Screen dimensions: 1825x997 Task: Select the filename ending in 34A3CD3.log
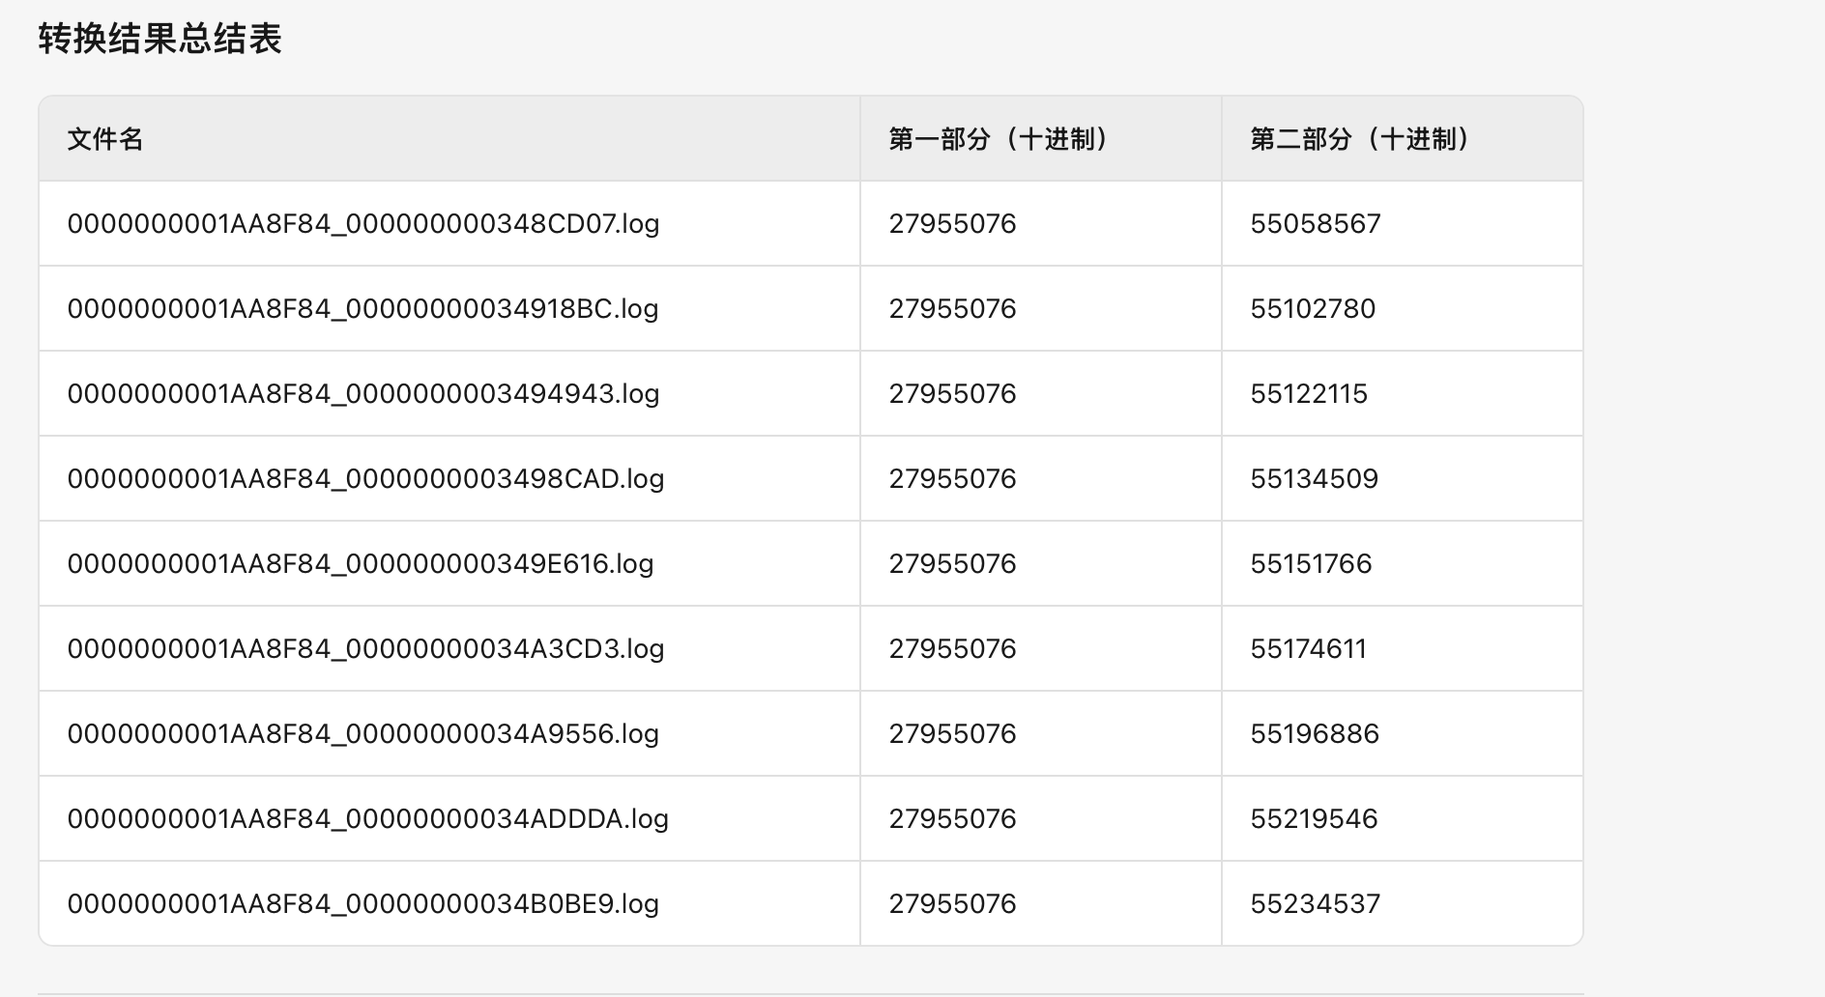[x=365, y=649]
